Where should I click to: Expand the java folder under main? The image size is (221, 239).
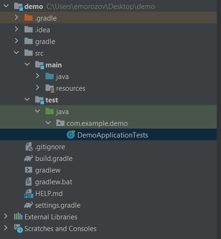click(37, 76)
